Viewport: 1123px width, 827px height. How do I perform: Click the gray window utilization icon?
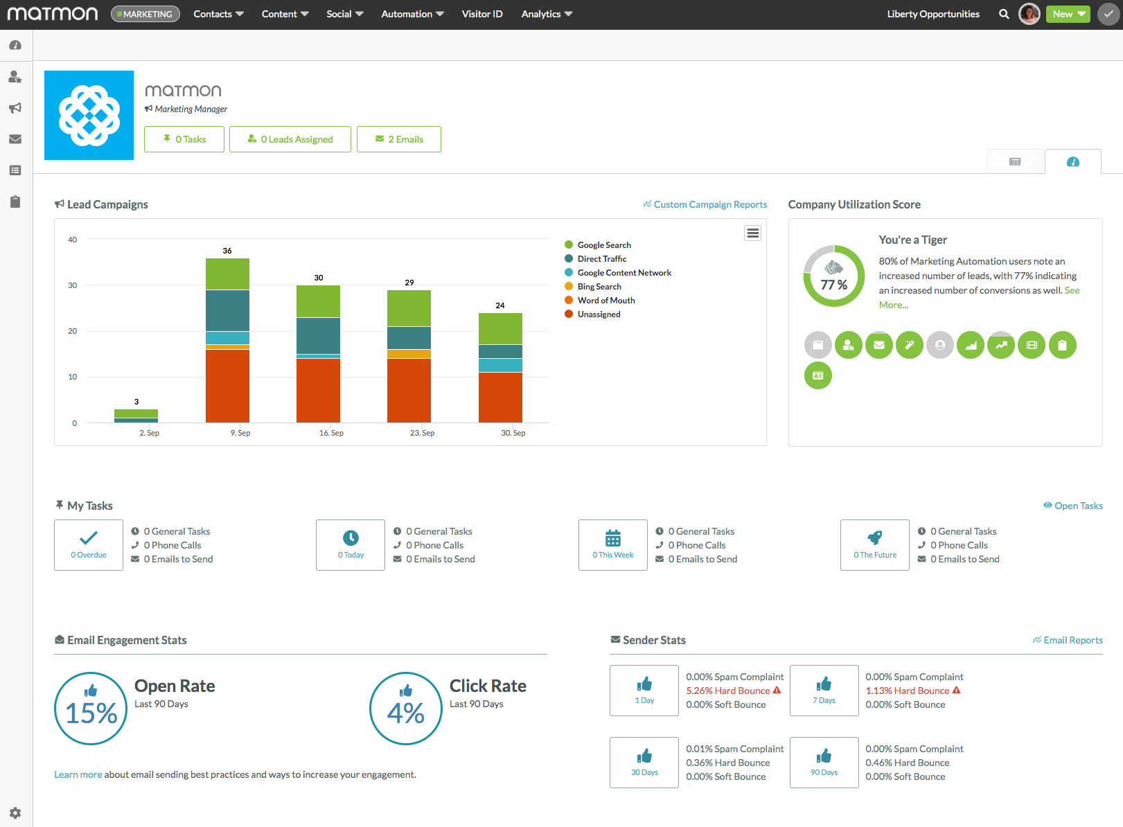tap(818, 345)
